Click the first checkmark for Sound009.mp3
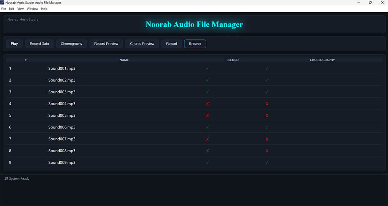The width and height of the screenshot is (388, 206). pos(207,162)
